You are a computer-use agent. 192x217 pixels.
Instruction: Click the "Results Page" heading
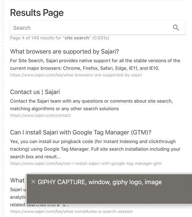tap(37, 13)
